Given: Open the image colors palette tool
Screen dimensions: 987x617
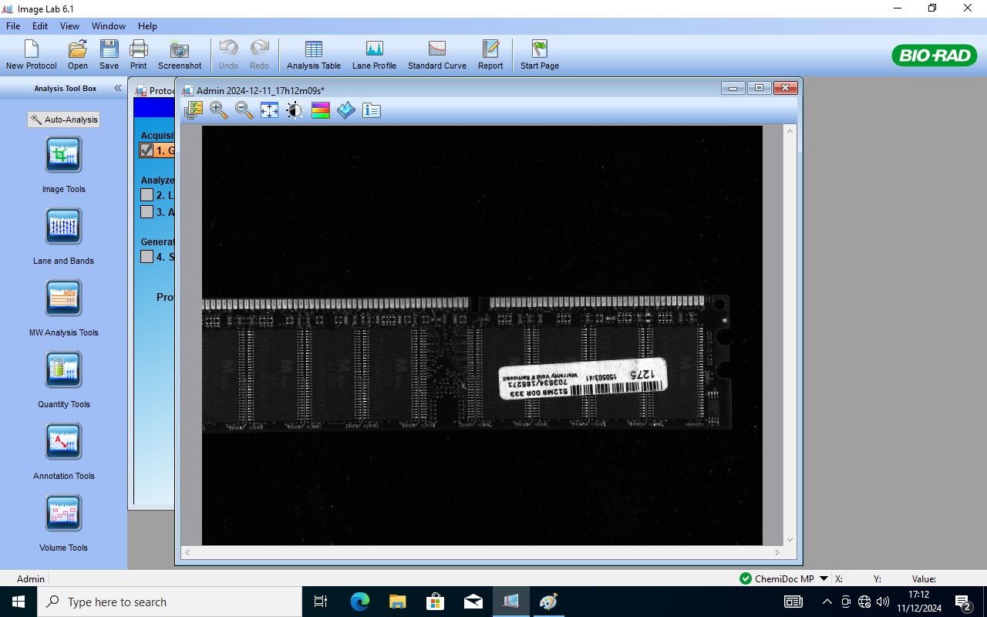Looking at the screenshot, I should tap(321, 110).
